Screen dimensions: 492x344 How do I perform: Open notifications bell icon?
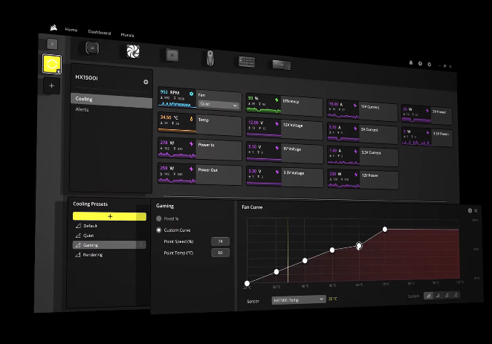pyautogui.click(x=411, y=62)
